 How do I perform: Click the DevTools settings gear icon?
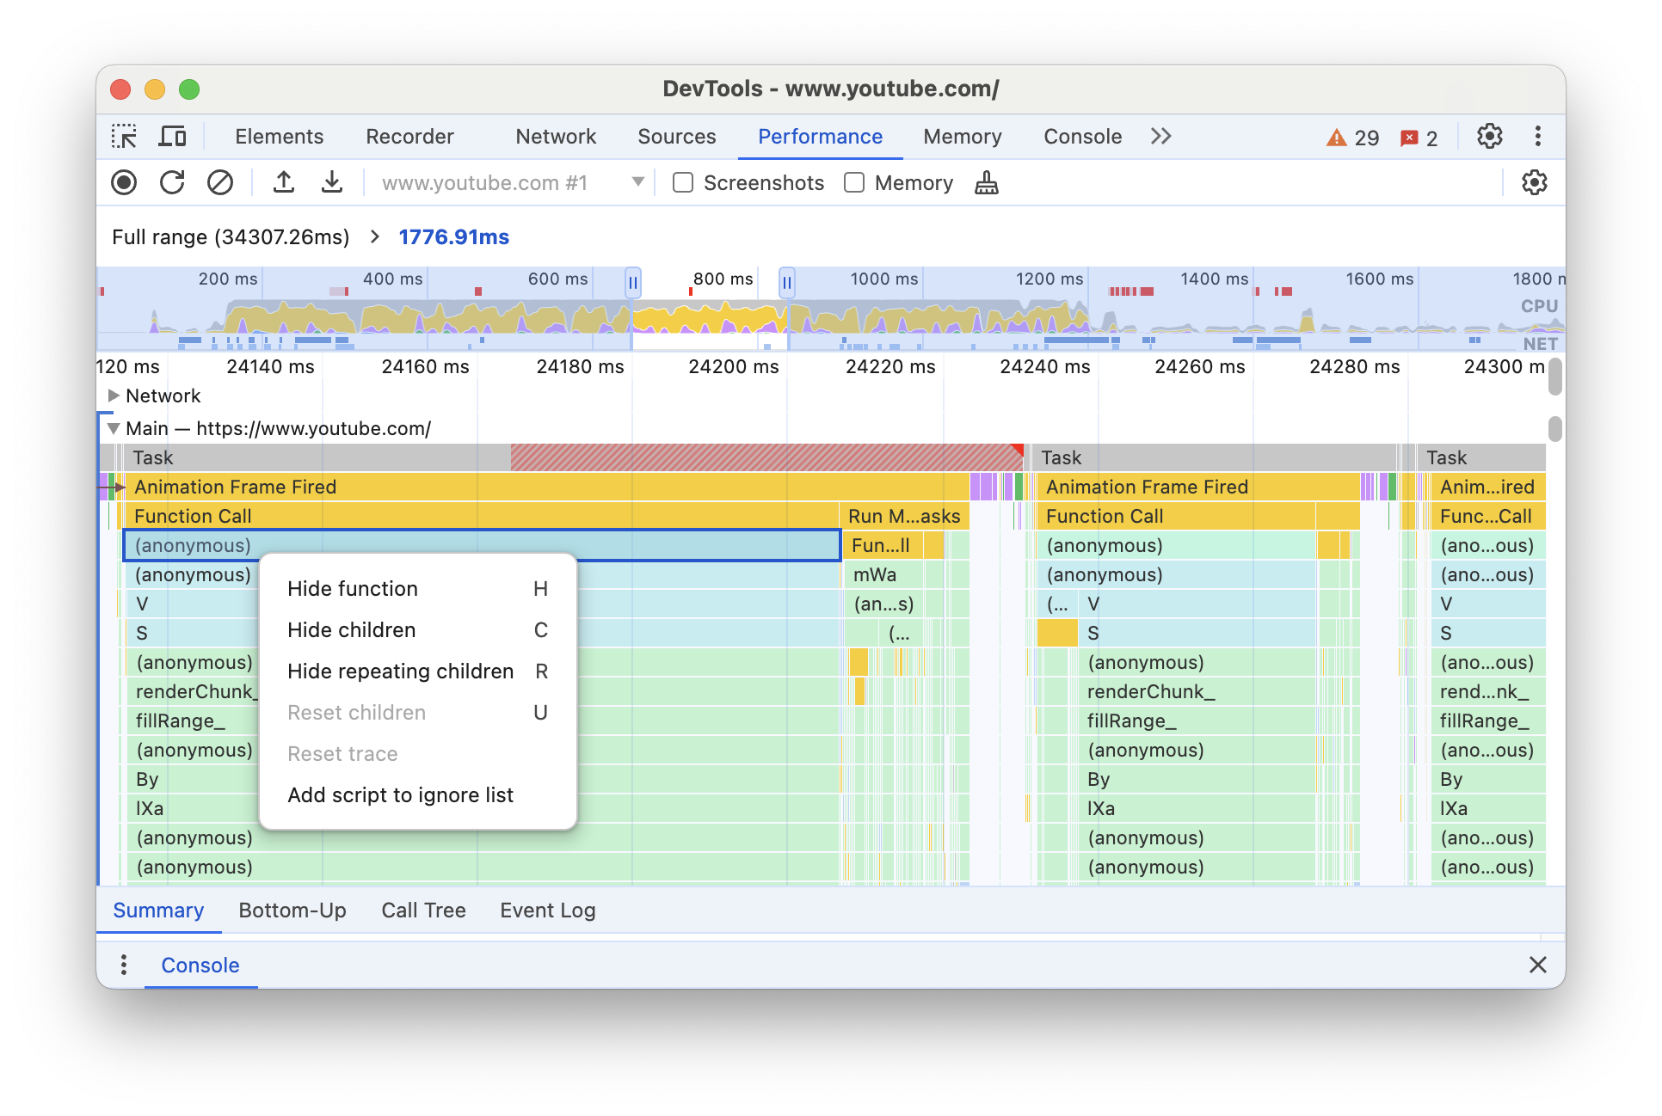tap(1492, 136)
